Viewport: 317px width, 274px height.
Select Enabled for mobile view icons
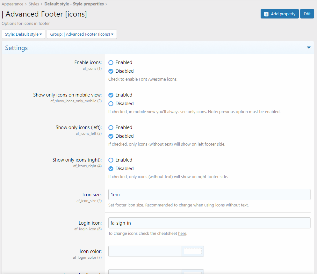pyautogui.click(x=111, y=95)
